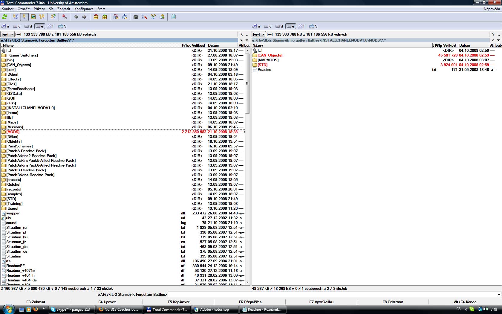Click left panel vertical scrollbar thumb
Viewport: 502px width, 314px height.
pyautogui.click(x=247, y=83)
